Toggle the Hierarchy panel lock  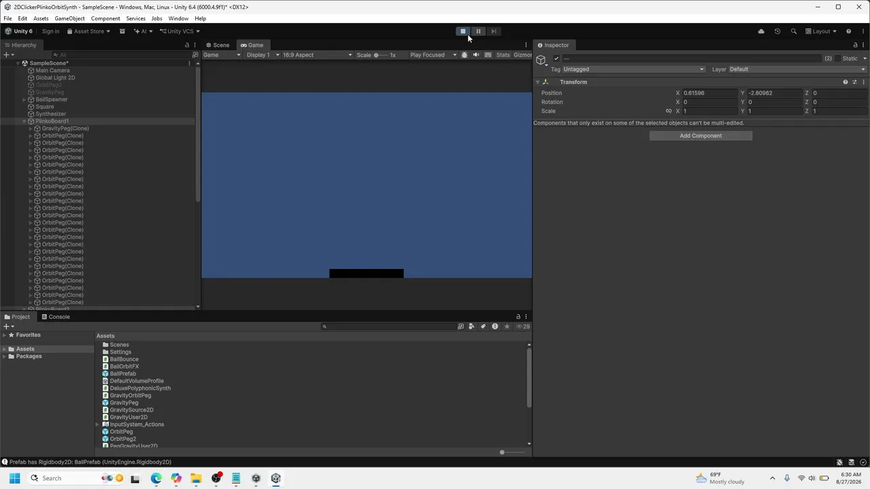coord(187,46)
